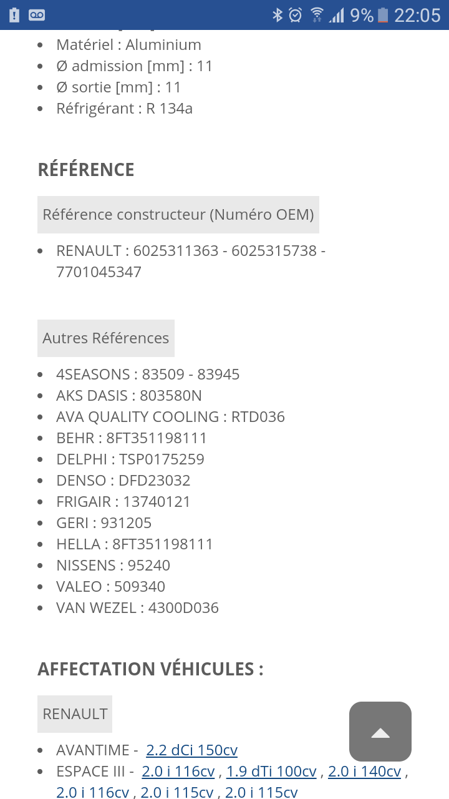
Task: Select the Autres Références label
Action: pos(106,338)
